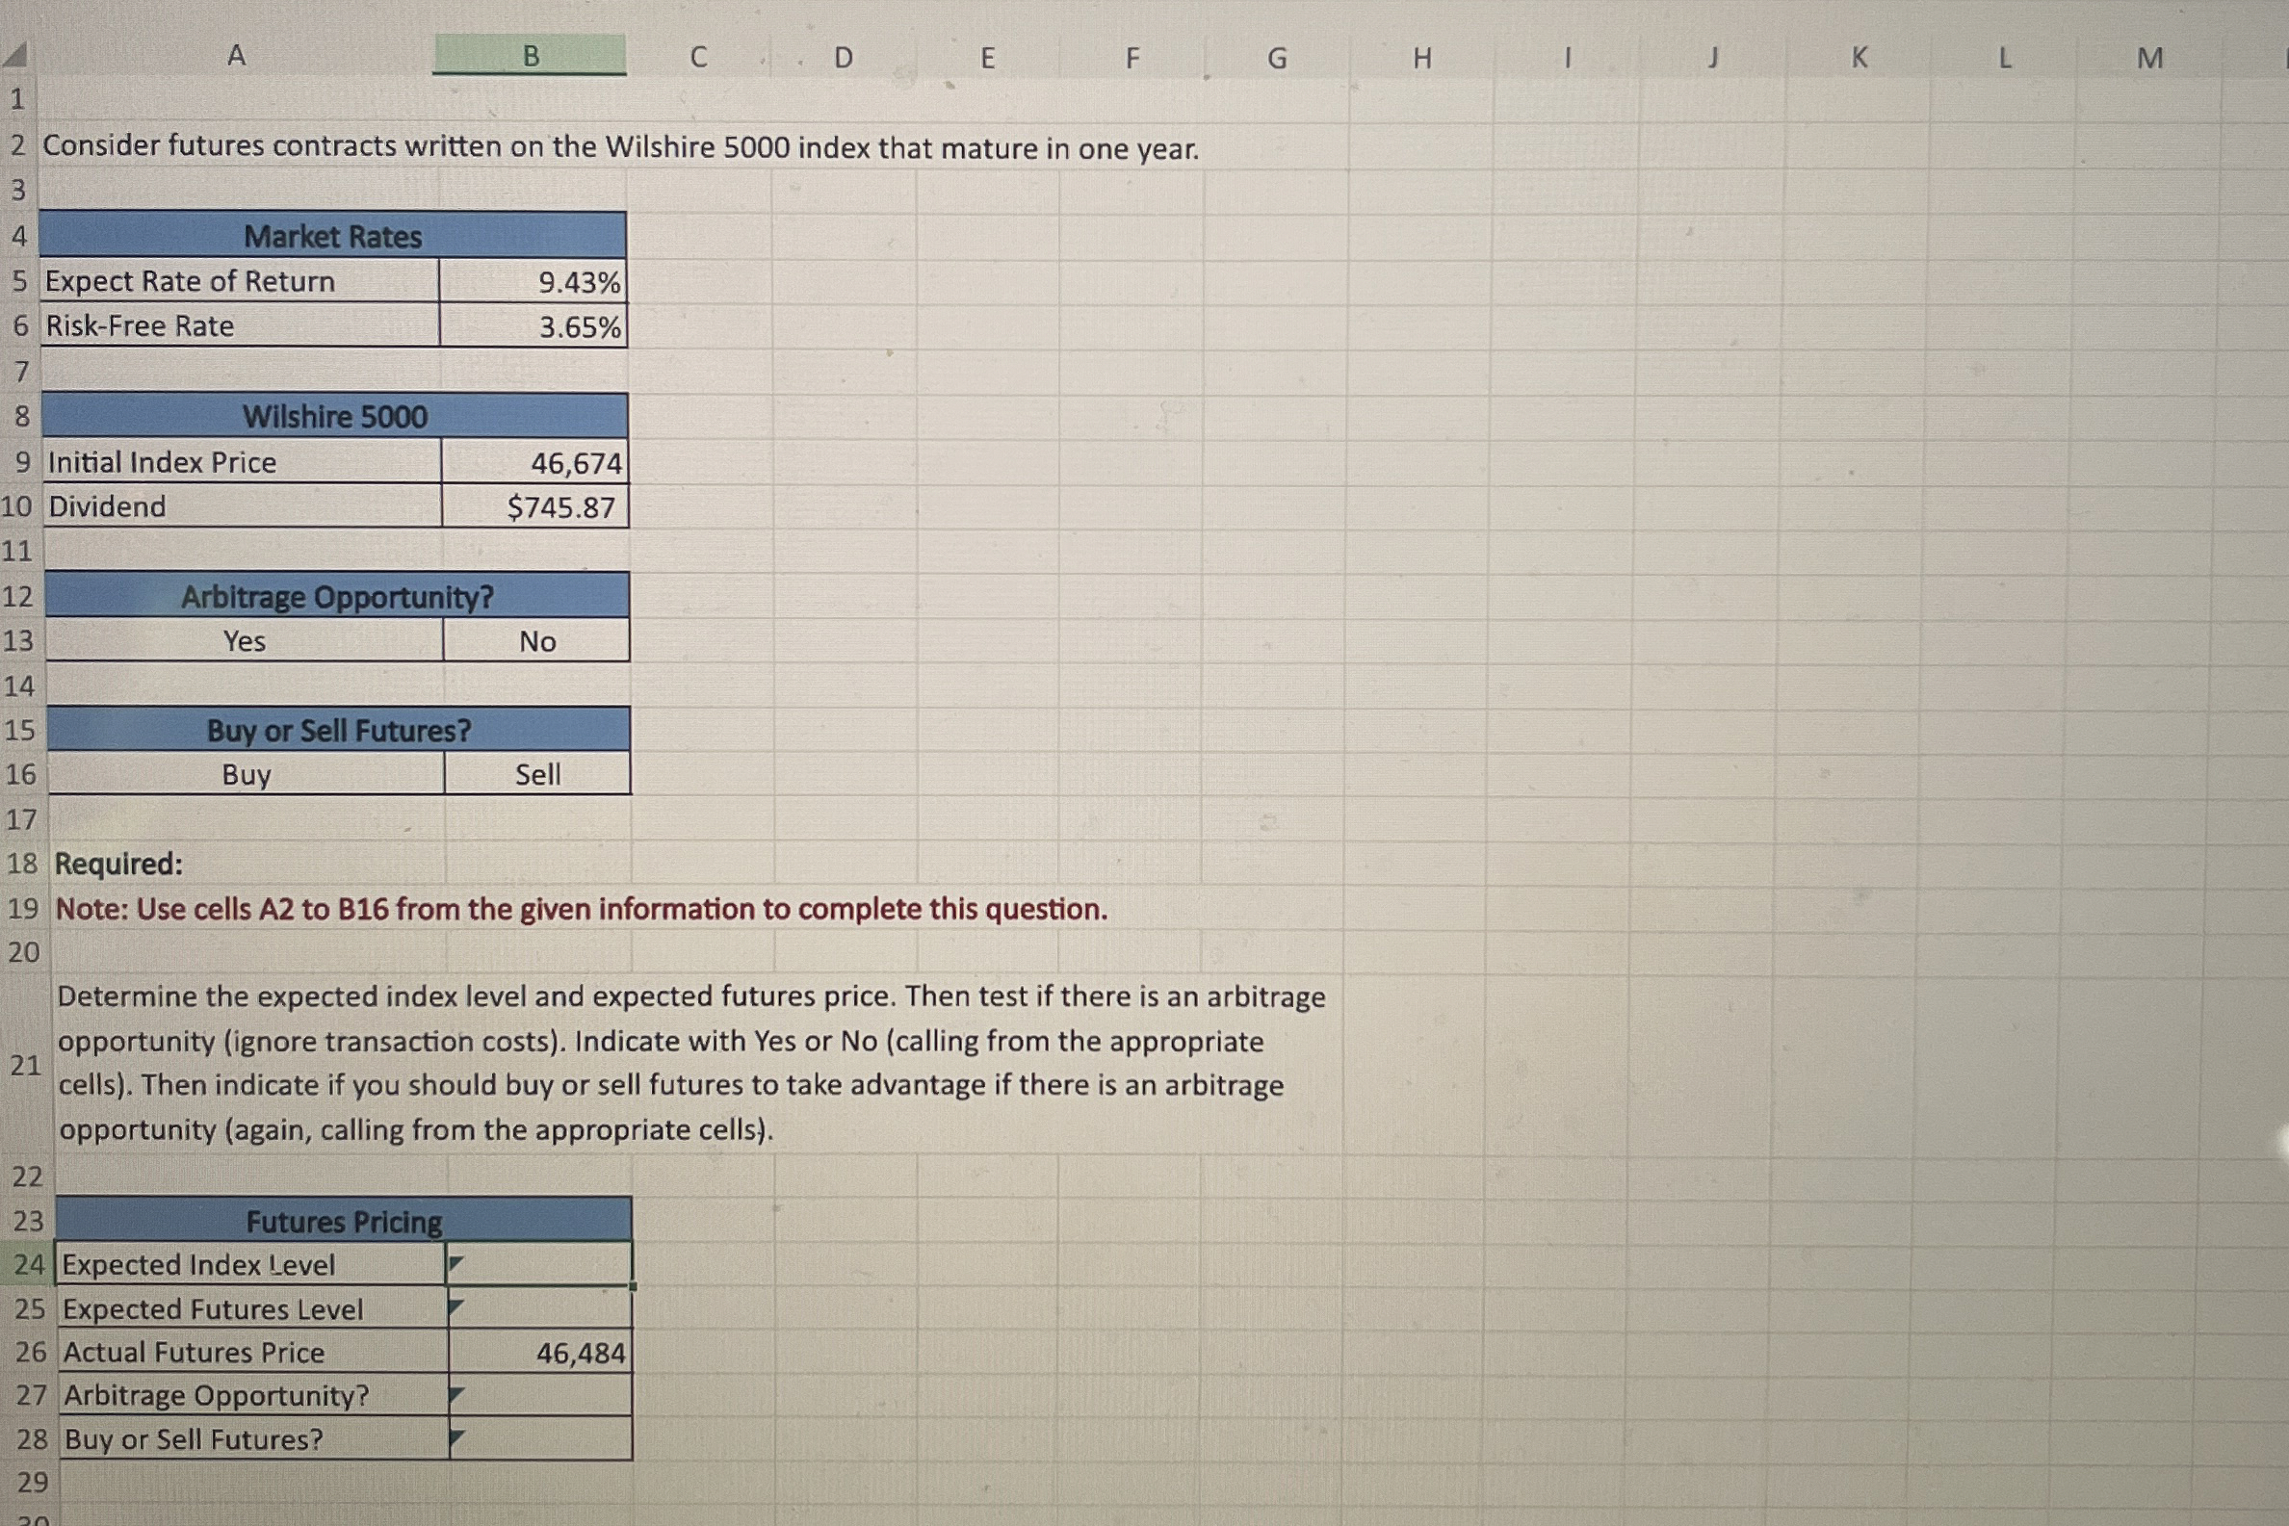This screenshot has width=2289, height=1526.
Task: Select the Initial Index Price value 46,674
Action: click(x=534, y=461)
